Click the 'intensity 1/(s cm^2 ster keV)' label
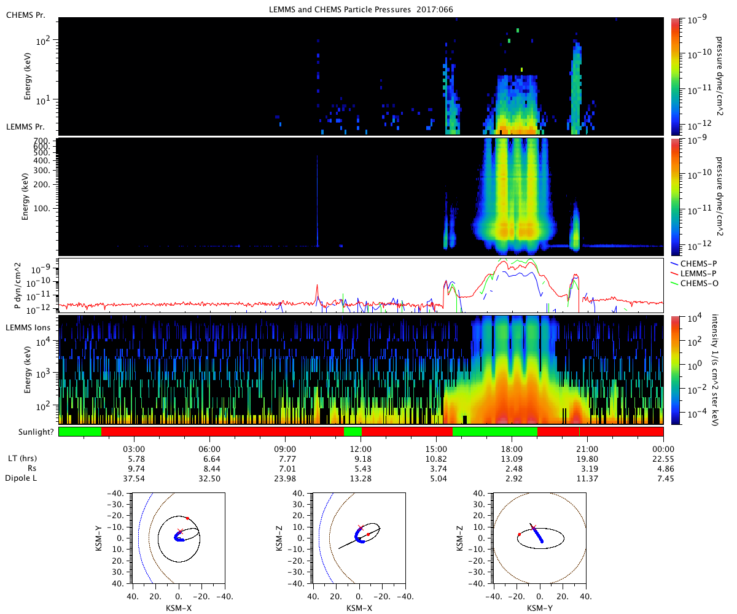Viewport: 737px width, 614px height. [716, 370]
